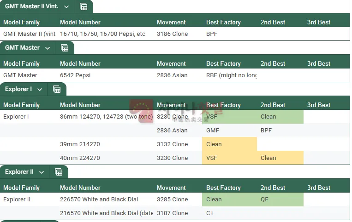This screenshot has width=352, height=222.
Task: Select green Clean cell in 36mm 124270 row
Action: click(x=280, y=117)
